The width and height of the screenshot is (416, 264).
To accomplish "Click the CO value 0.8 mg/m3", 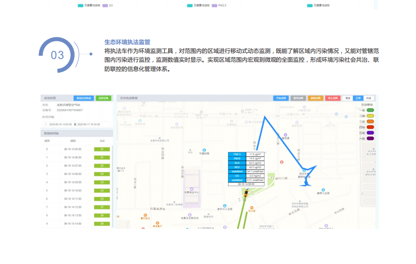I will coord(255,176).
